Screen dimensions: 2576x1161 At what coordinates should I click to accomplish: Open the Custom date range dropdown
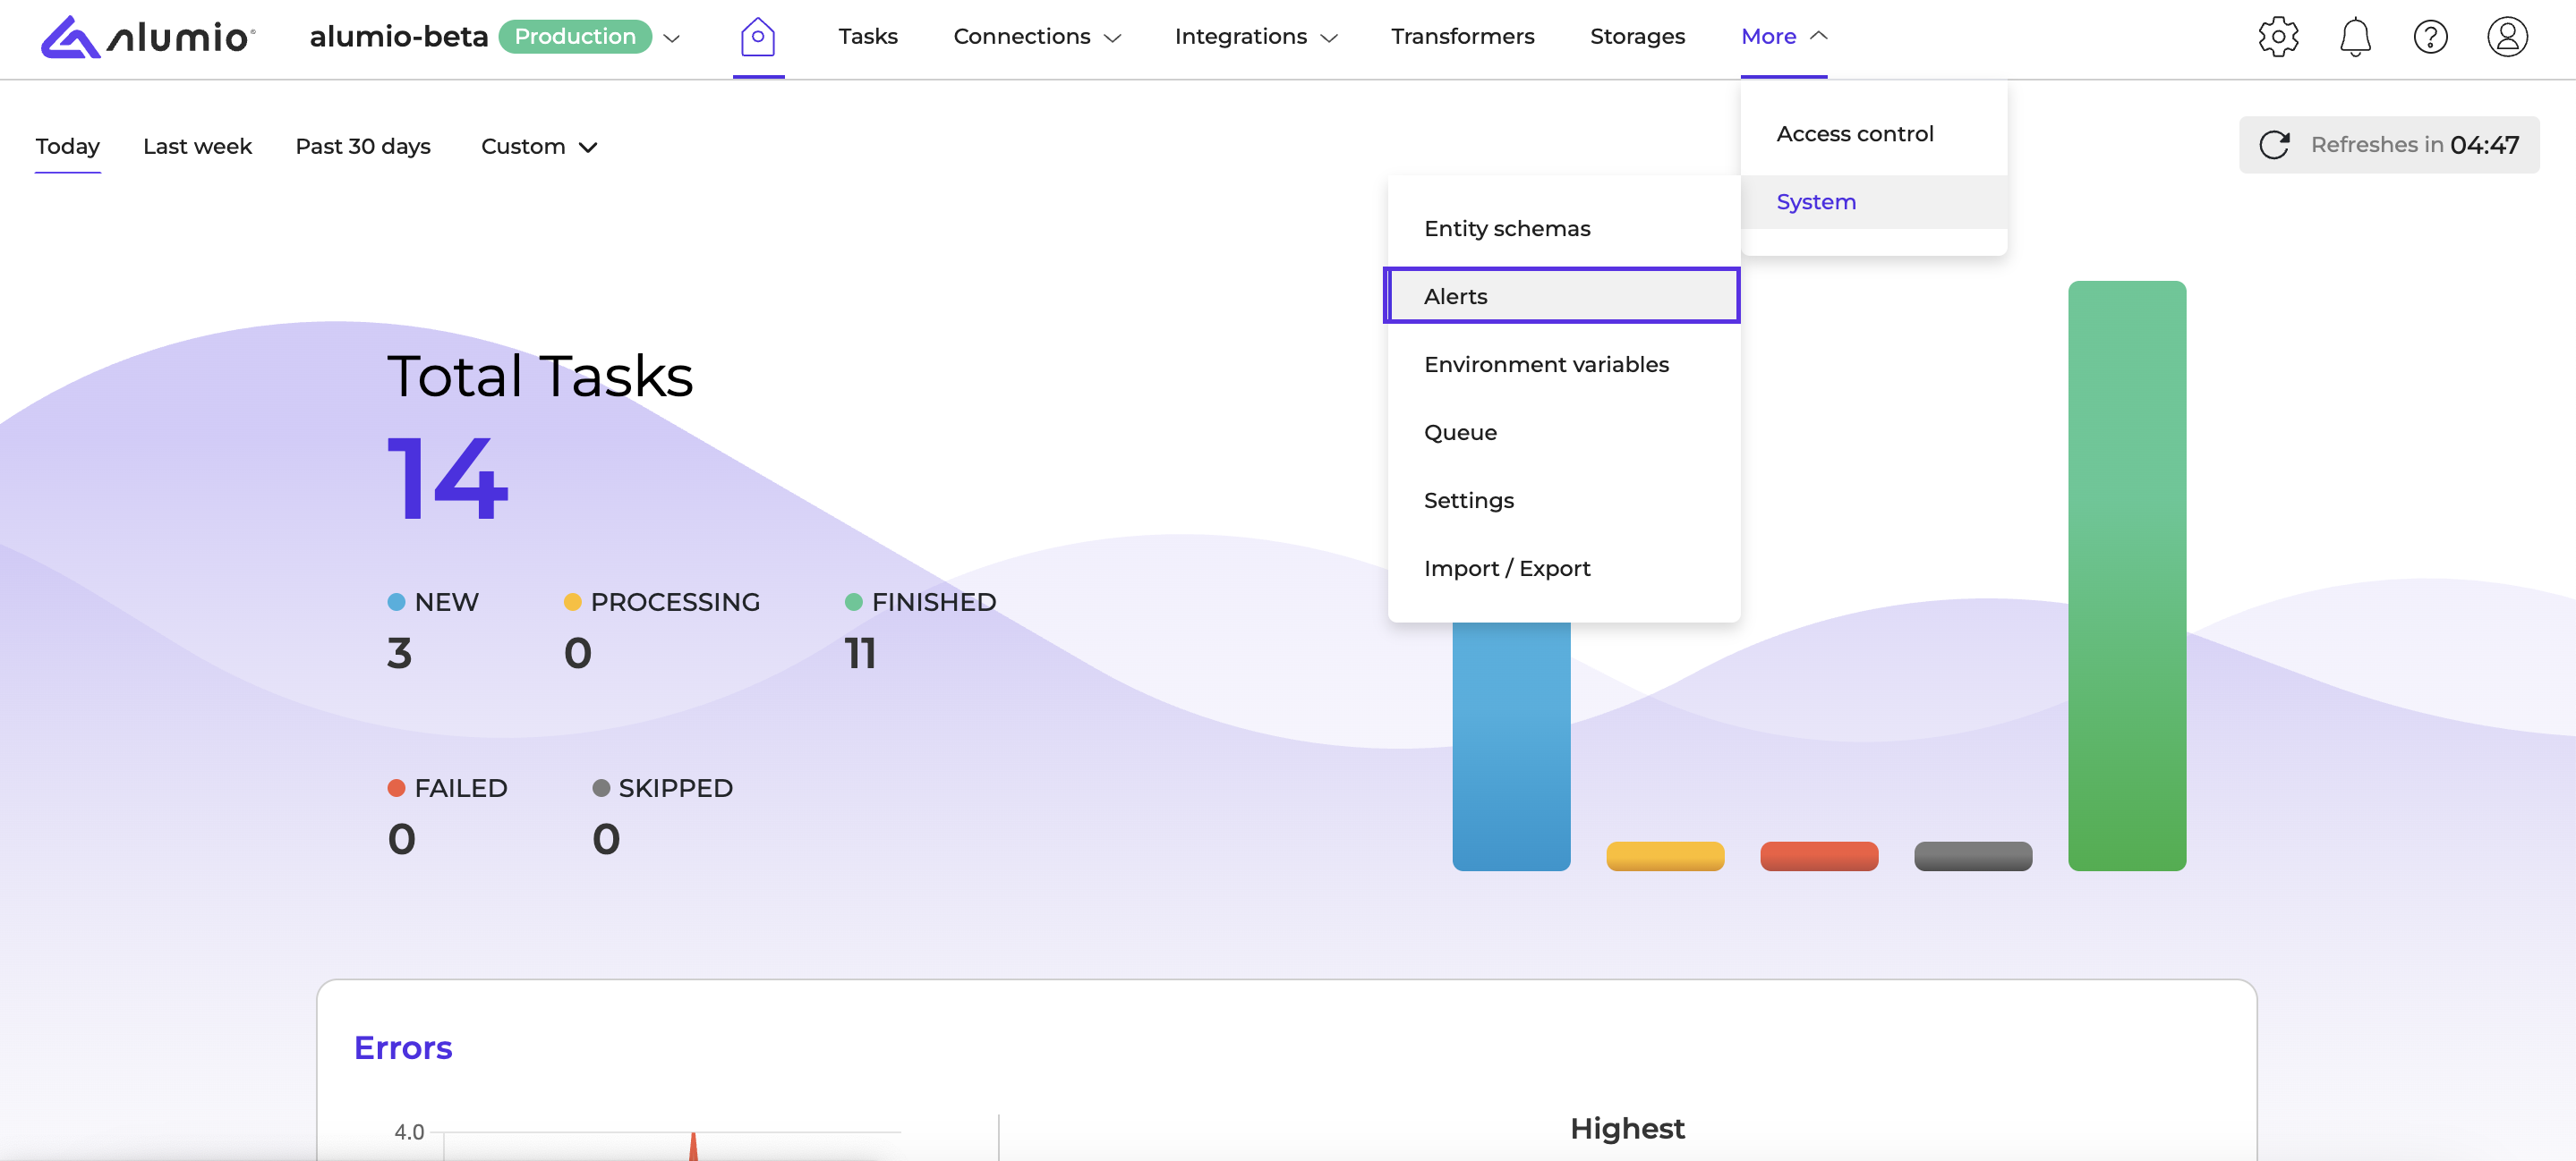(x=539, y=147)
